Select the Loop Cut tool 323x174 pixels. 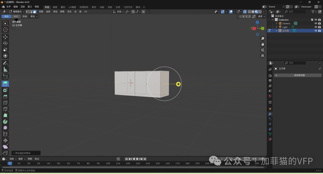[5, 103]
